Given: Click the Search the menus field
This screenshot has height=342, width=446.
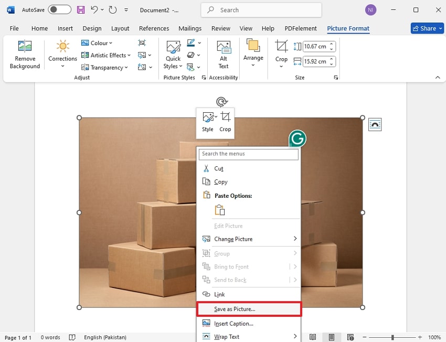Looking at the screenshot, I should click(248, 154).
